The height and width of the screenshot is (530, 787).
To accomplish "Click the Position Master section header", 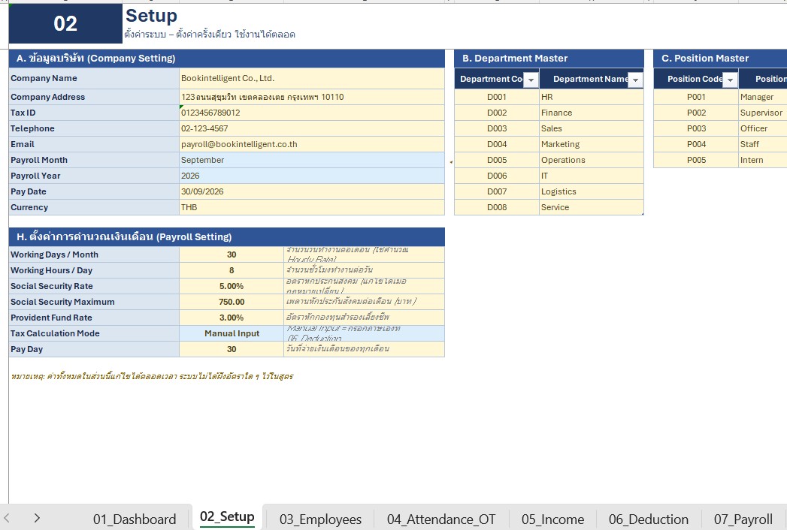I will coord(720,58).
